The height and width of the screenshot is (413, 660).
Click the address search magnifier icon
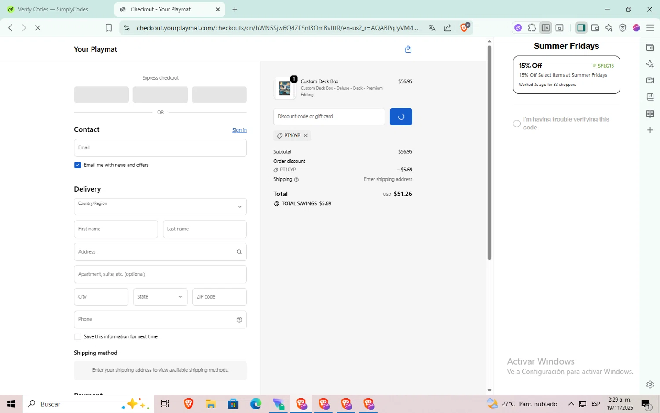239,252
